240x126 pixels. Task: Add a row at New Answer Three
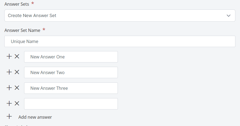[x=9, y=88]
